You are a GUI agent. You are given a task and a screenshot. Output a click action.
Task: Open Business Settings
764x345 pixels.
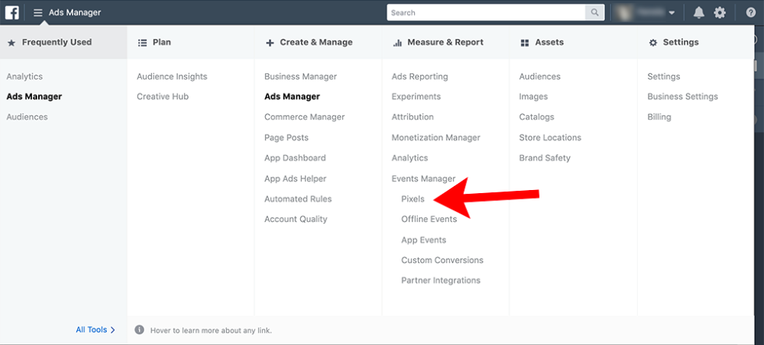click(683, 97)
